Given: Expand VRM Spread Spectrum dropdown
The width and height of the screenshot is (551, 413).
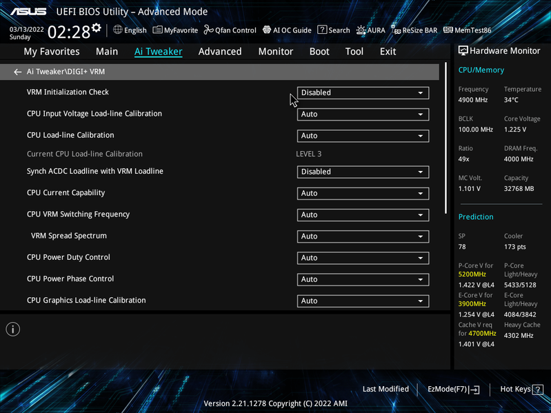Looking at the screenshot, I should pos(363,236).
